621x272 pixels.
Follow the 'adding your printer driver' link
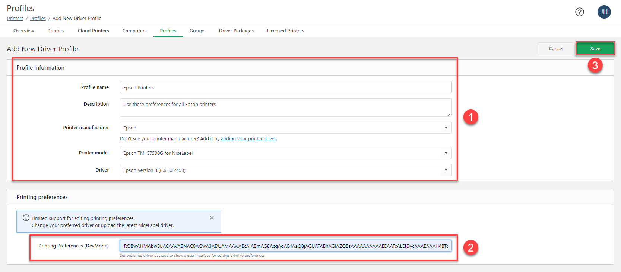click(248, 139)
